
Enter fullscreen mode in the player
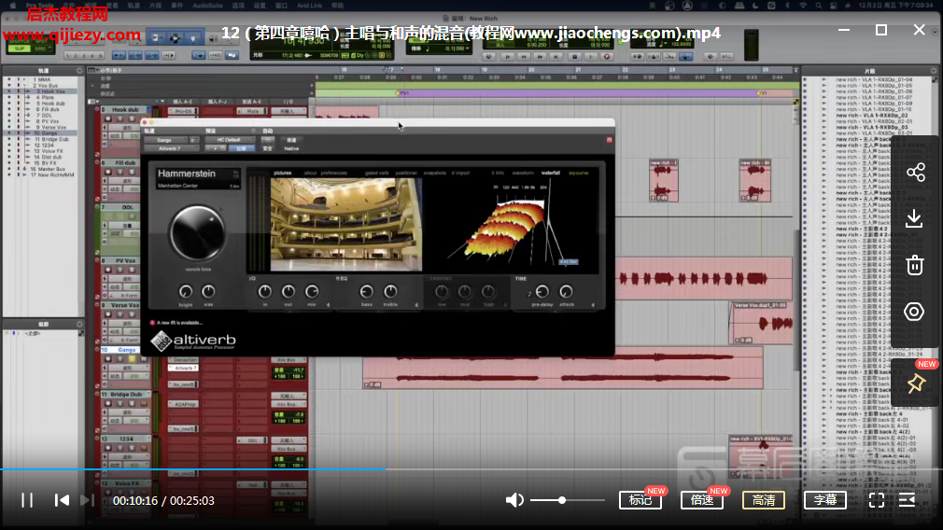(x=877, y=500)
